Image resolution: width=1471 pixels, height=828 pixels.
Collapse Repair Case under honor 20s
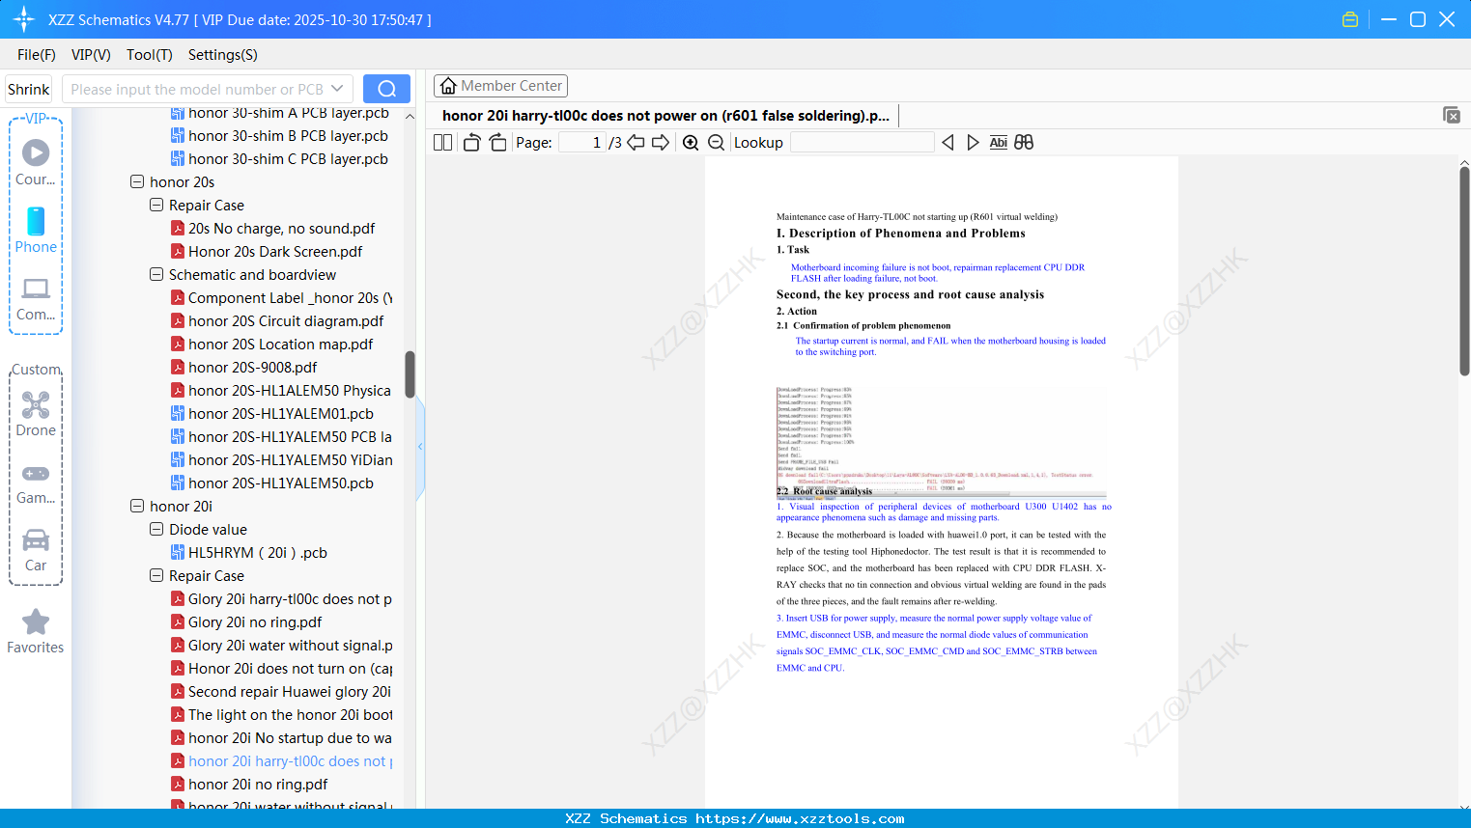pyautogui.click(x=156, y=205)
